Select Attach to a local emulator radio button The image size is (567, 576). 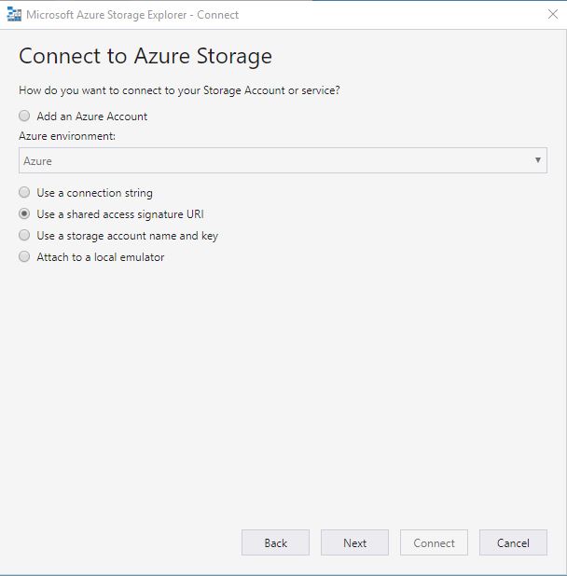[24, 256]
